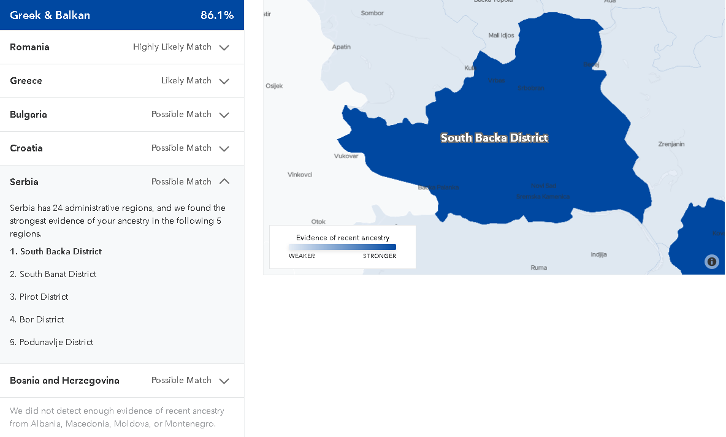The image size is (726, 437).
Task: Click Ruma on the map
Action: (538, 268)
